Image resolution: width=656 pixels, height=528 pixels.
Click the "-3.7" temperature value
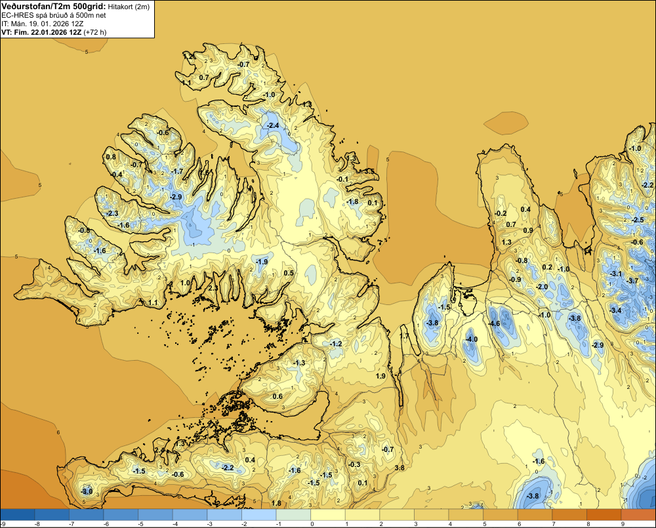[632, 280]
